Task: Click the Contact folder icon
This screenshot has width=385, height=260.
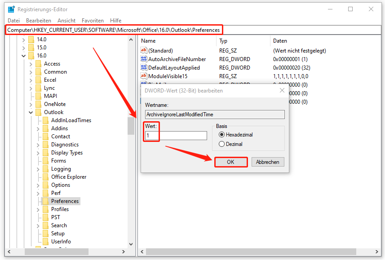Action: 45,137
